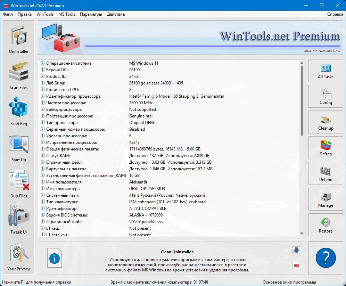Open the Параметры menu
346x286 pixels.
(x=91, y=14)
